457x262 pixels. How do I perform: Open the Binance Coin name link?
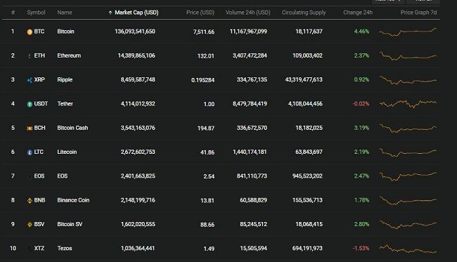73,200
